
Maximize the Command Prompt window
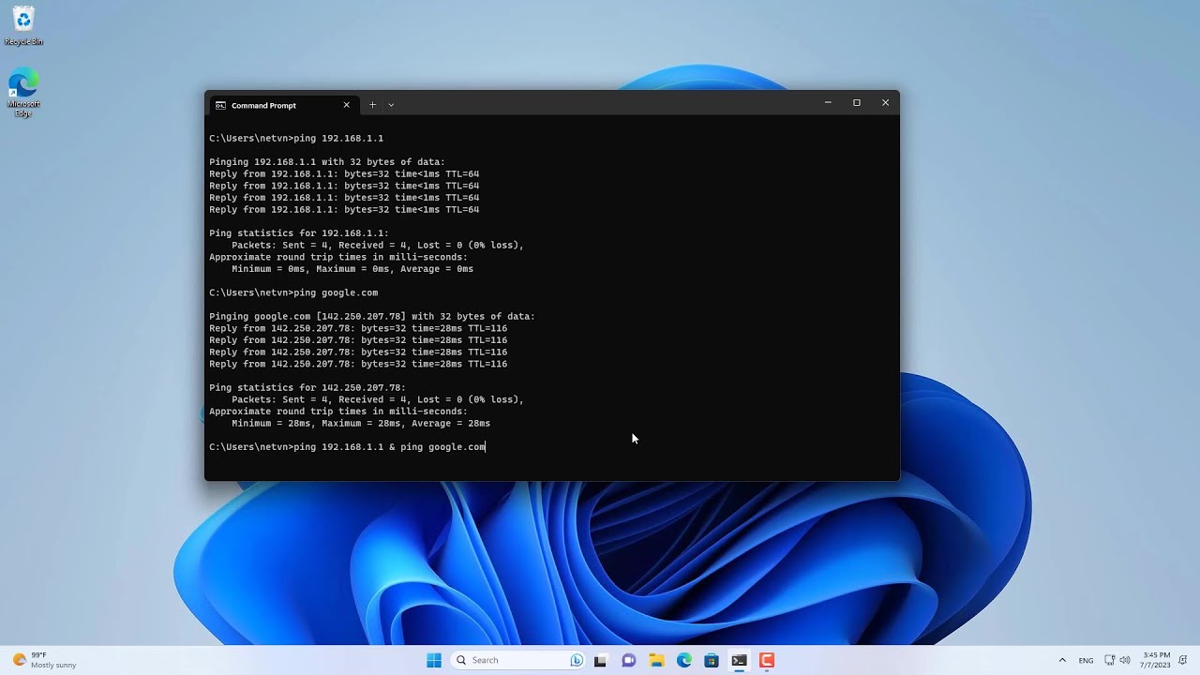point(857,103)
